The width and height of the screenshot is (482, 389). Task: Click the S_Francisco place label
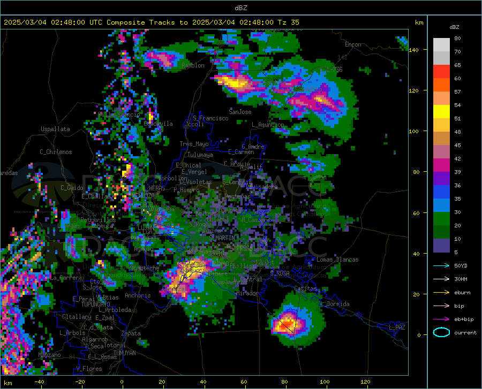coord(210,118)
